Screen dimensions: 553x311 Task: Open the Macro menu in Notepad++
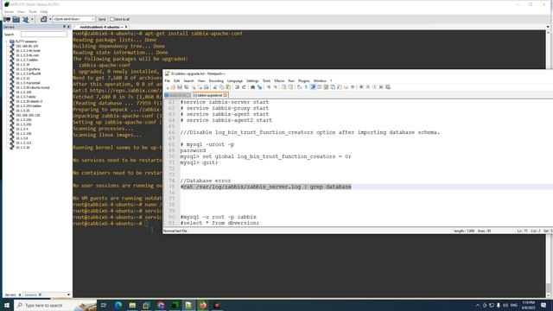point(279,80)
